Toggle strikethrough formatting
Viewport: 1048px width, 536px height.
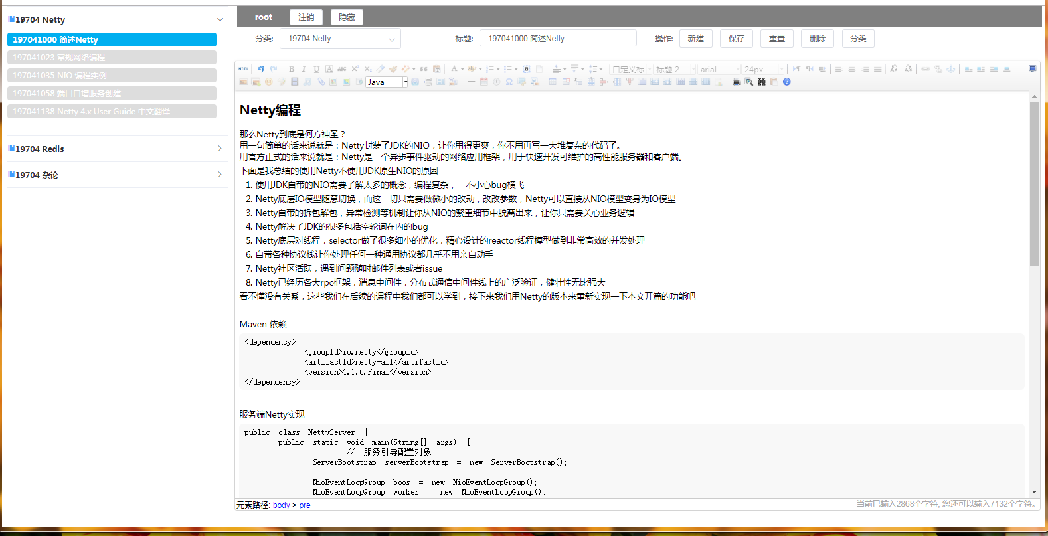(x=341, y=69)
